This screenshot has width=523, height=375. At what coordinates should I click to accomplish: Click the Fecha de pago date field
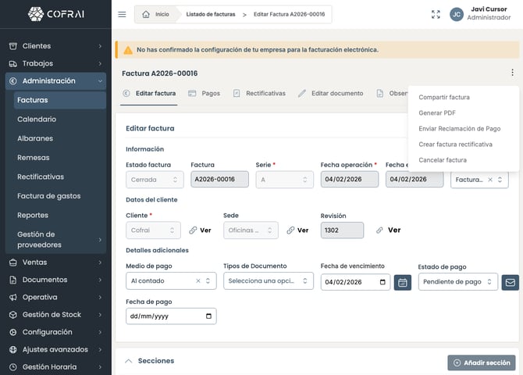[170, 316]
